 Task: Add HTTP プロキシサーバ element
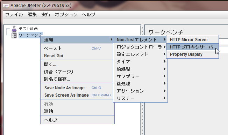click(x=192, y=47)
